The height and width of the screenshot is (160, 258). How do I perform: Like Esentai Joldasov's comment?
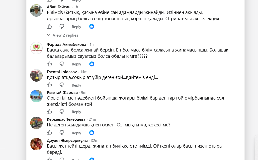[x=49, y=85]
